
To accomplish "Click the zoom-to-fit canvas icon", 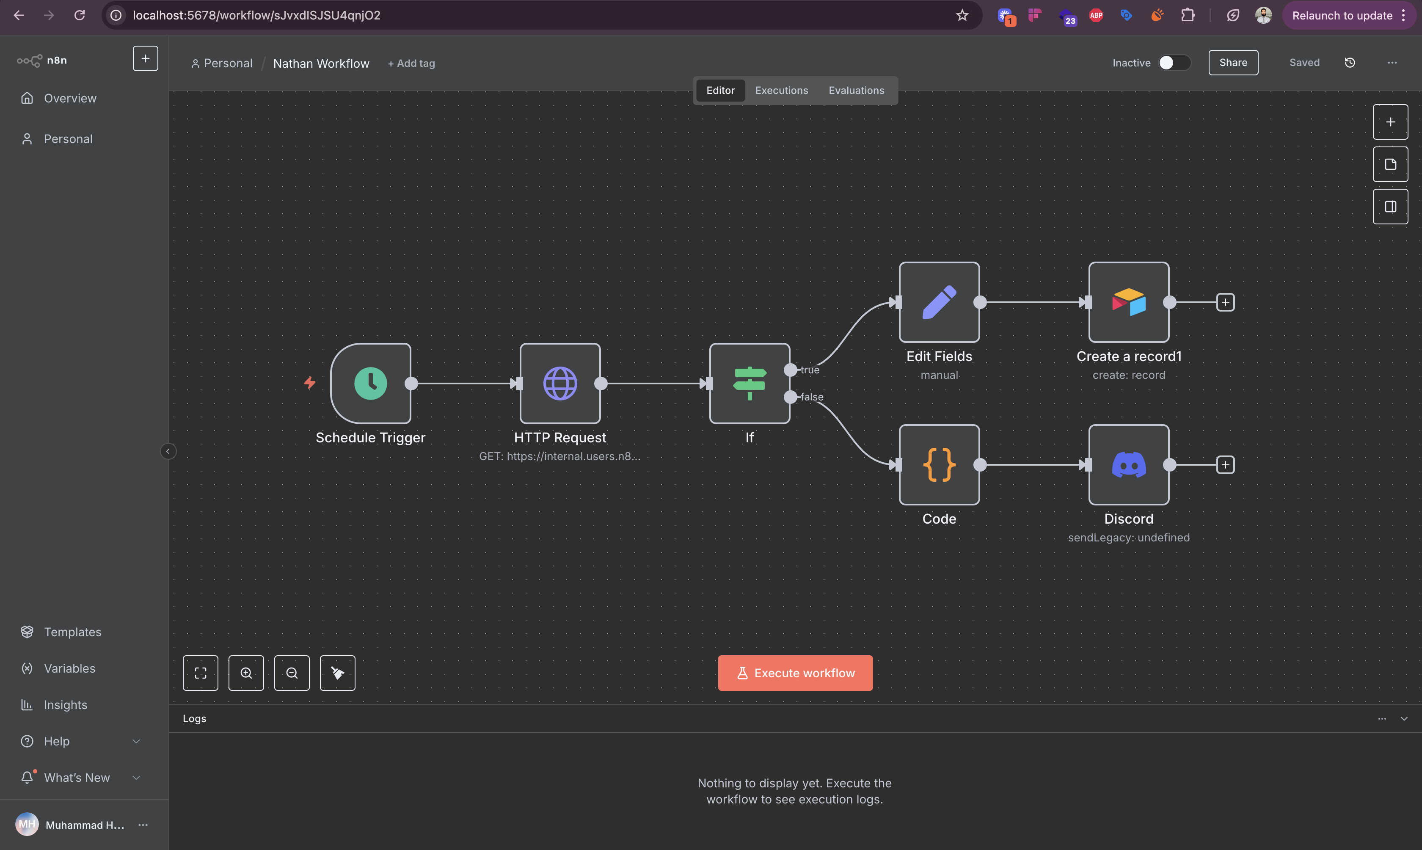I will click(200, 673).
